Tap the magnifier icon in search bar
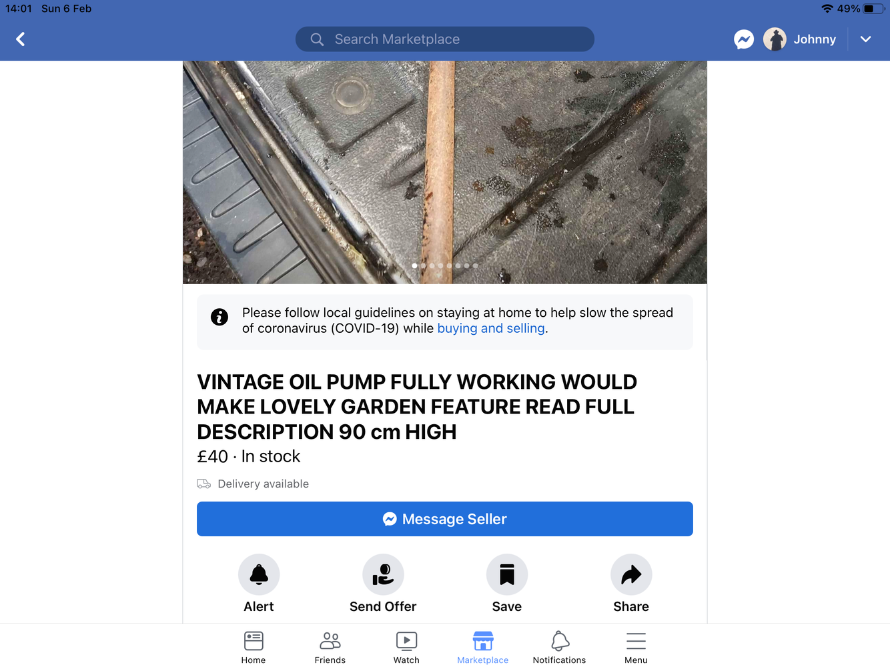890x667 pixels. click(317, 39)
